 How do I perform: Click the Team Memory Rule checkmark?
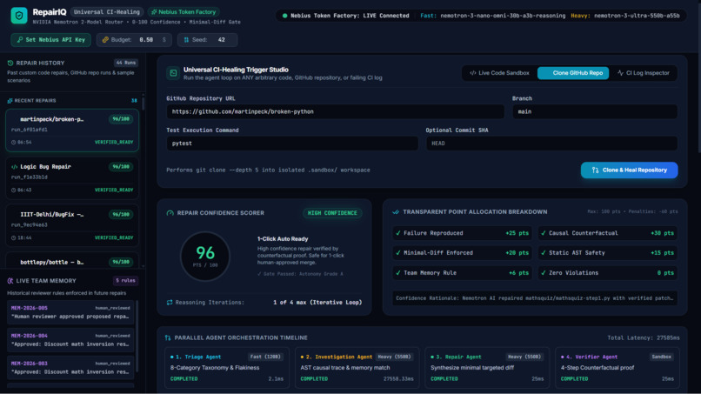pyautogui.click(x=397, y=273)
